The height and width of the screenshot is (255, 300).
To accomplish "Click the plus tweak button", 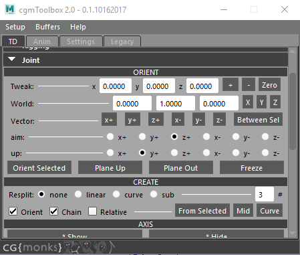I will pyautogui.click(x=231, y=85).
